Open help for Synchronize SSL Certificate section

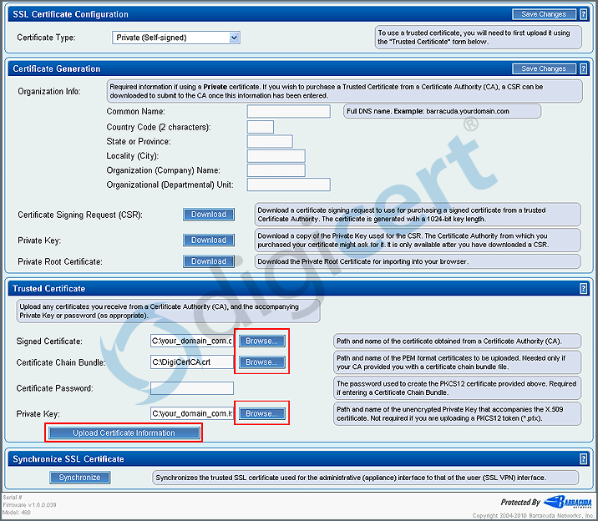pyautogui.click(x=583, y=459)
